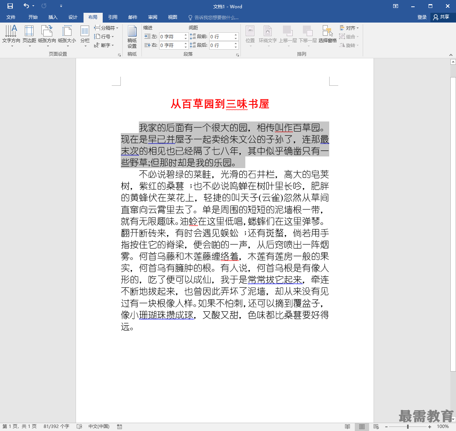Click the 环绕文字 wrap text icon
The height and width of the screenshot is (431, 456).
[268, 36]
